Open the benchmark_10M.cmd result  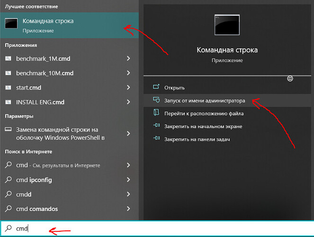click(45, 73)
